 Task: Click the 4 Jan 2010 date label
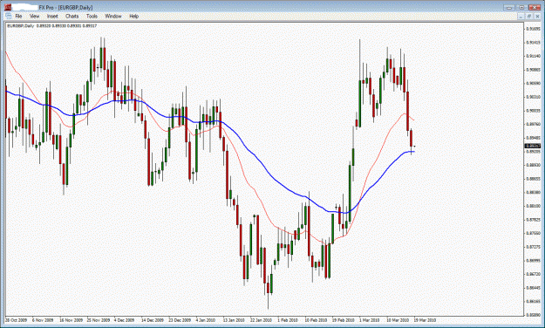click(206, 320)
